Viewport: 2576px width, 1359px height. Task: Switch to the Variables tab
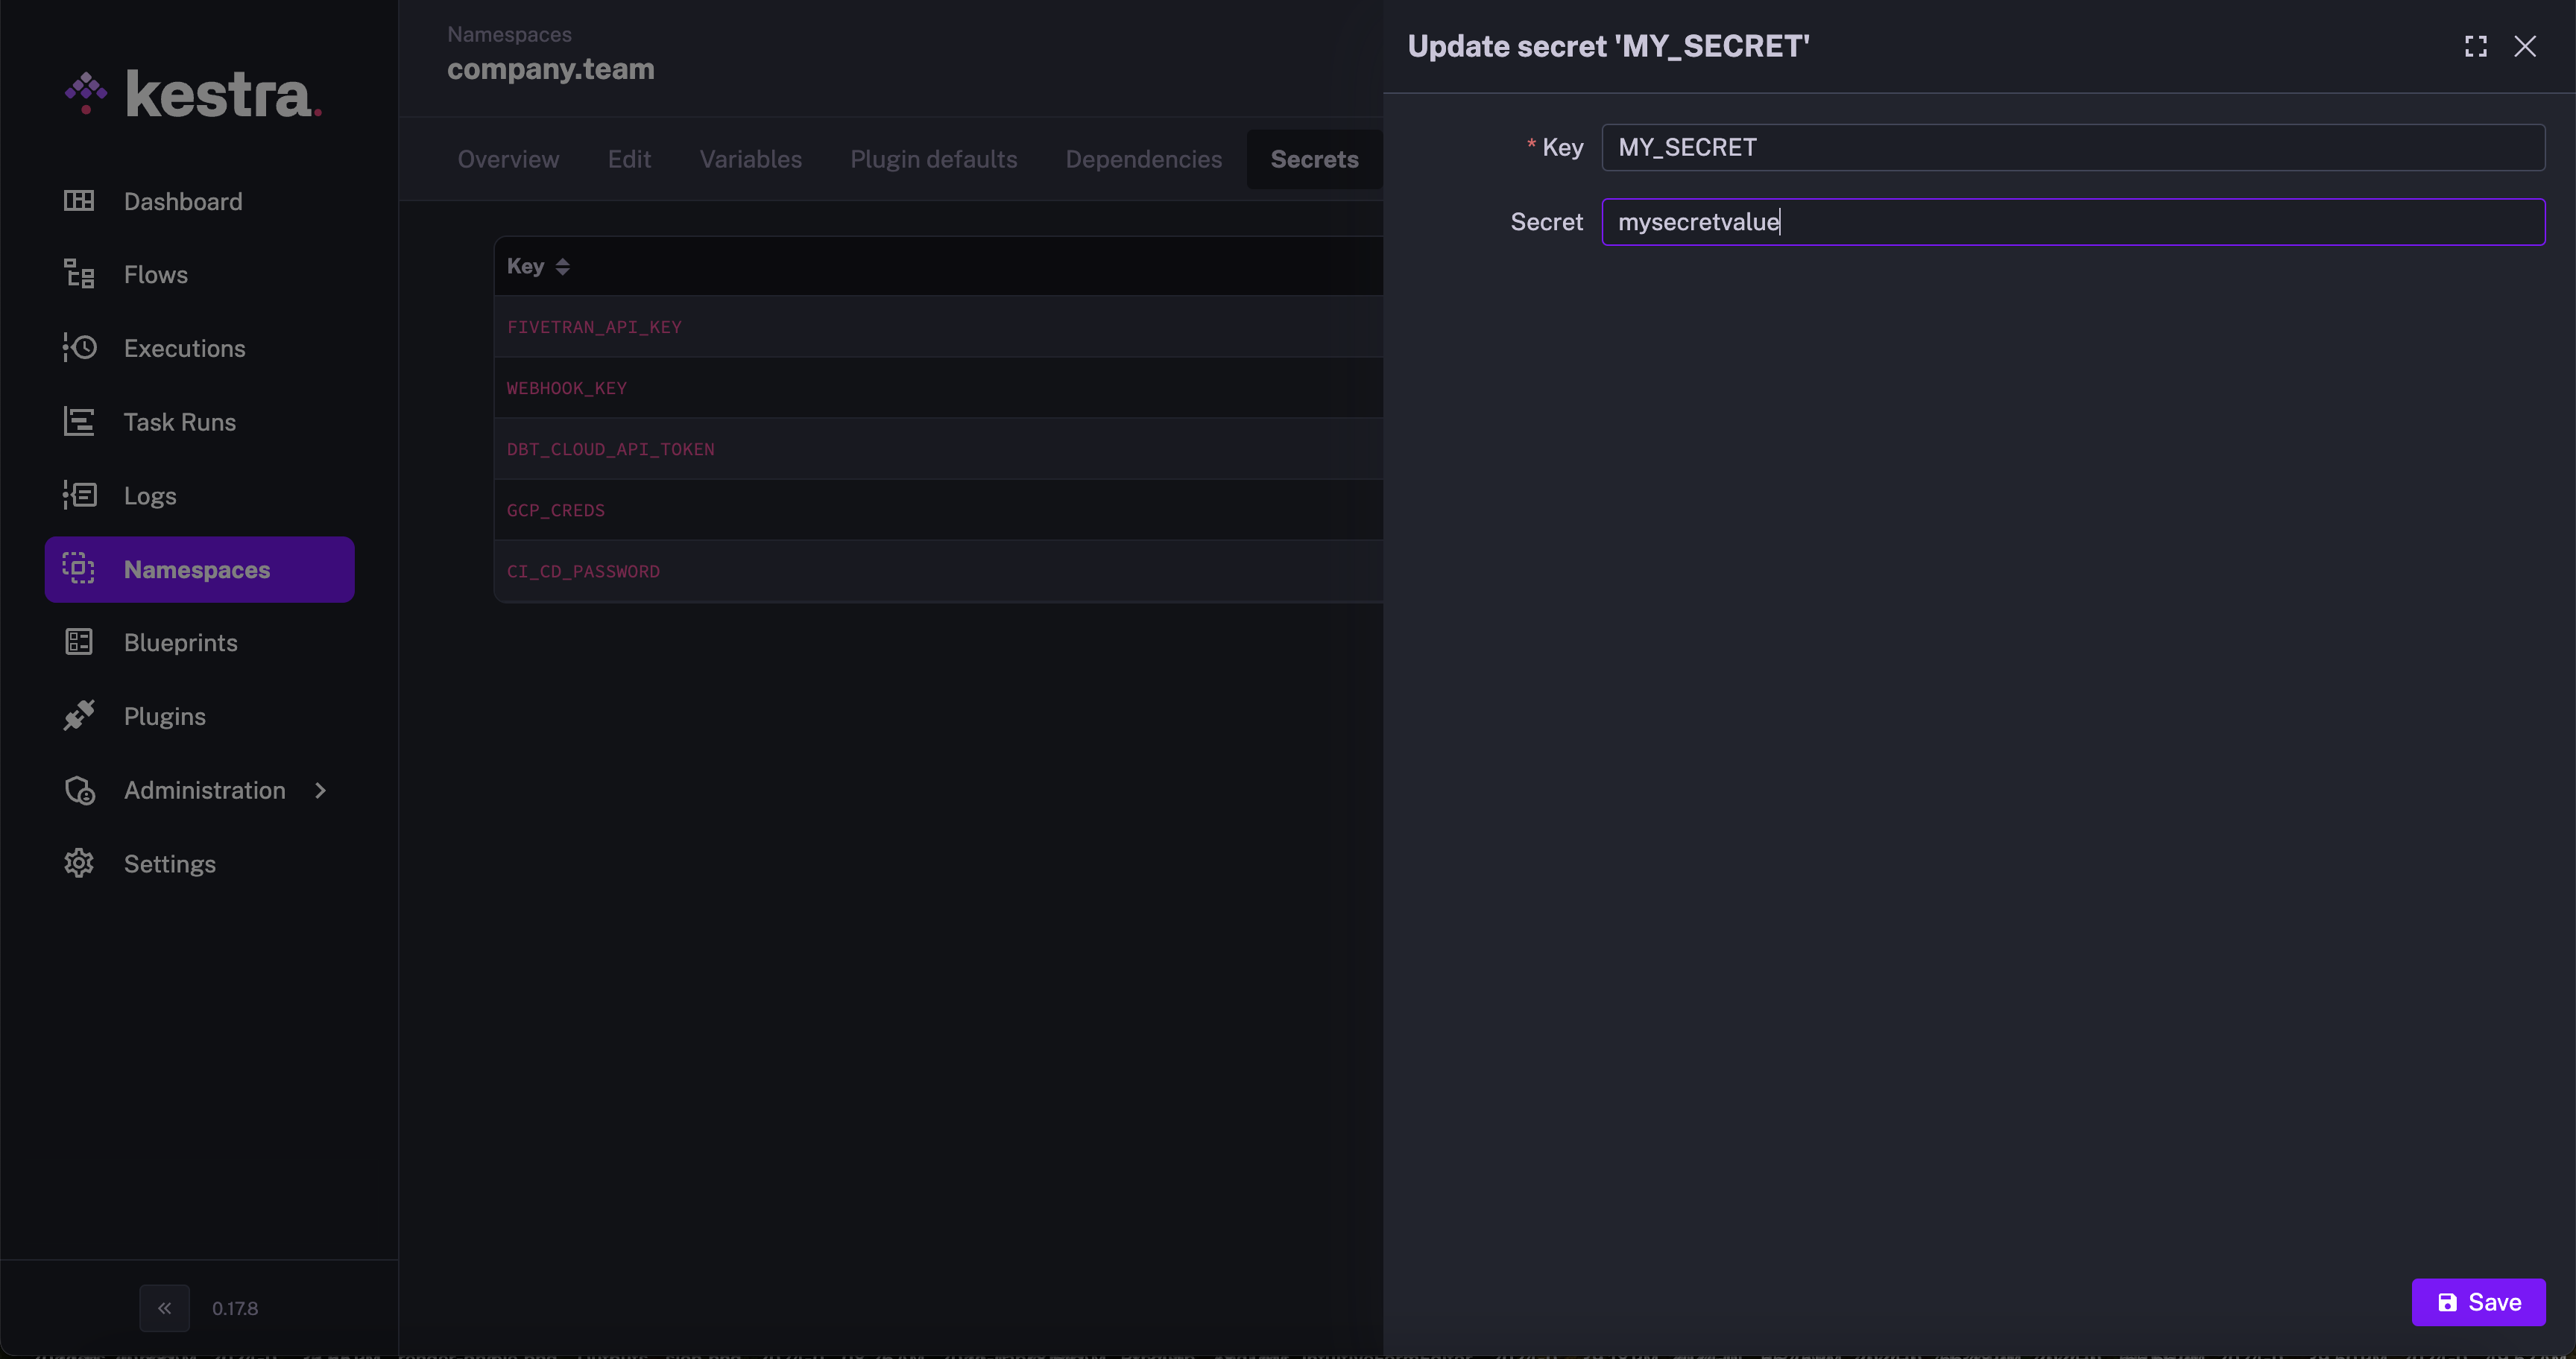[x=750, y=159]
